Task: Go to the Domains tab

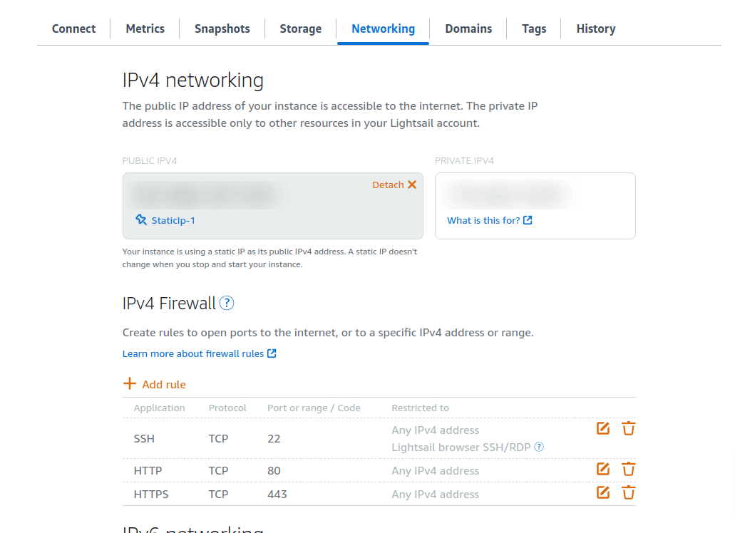Action: click(468, 29)
